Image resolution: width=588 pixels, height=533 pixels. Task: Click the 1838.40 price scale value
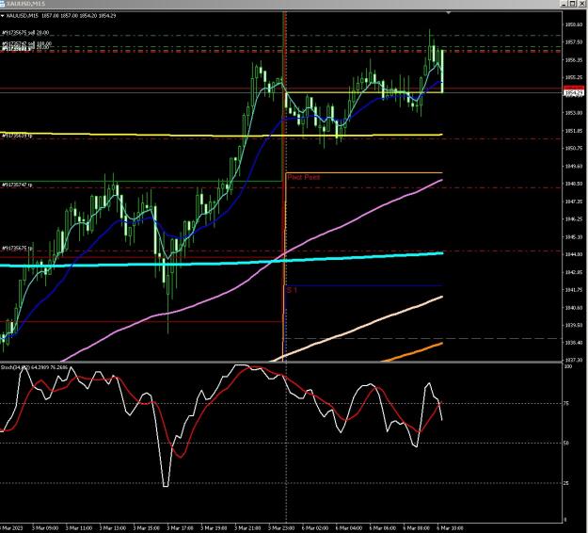coord(574,343)
